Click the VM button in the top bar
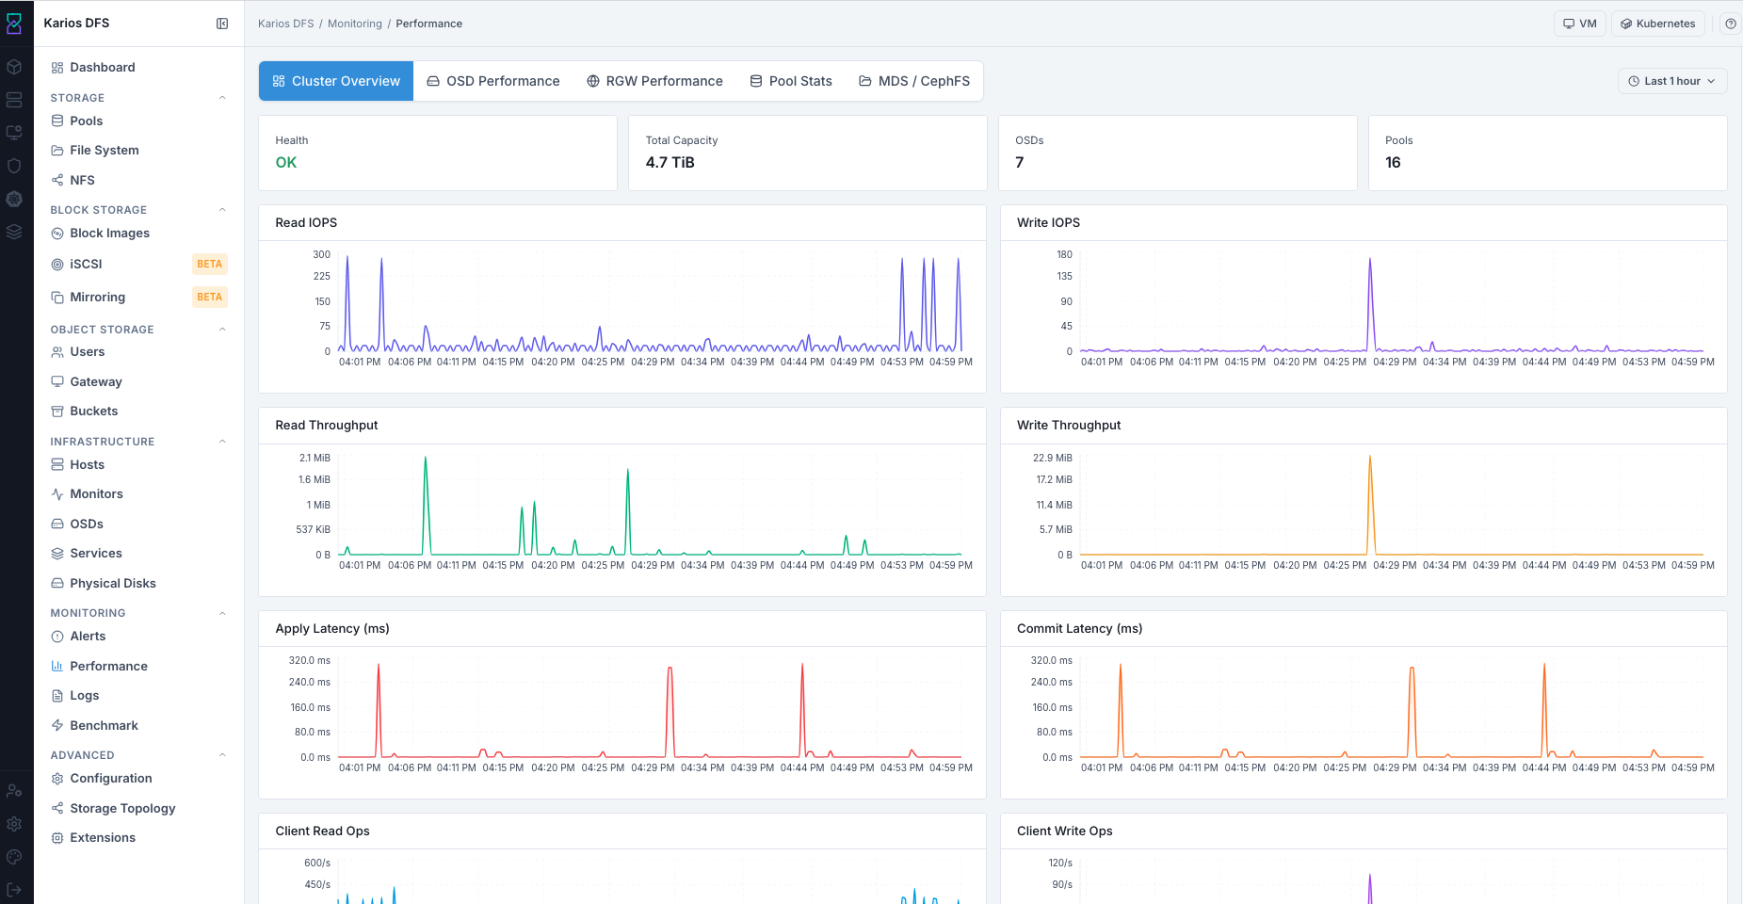 (1580, 24)
